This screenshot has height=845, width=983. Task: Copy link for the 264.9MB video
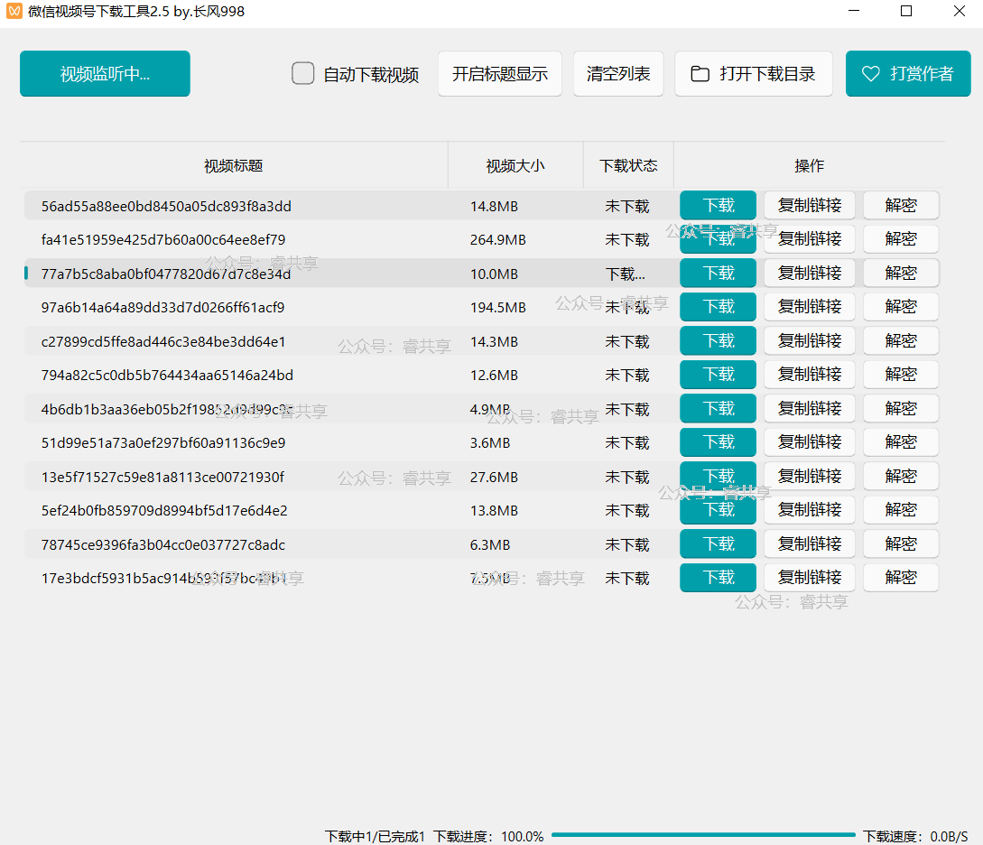tap(809, 239)
